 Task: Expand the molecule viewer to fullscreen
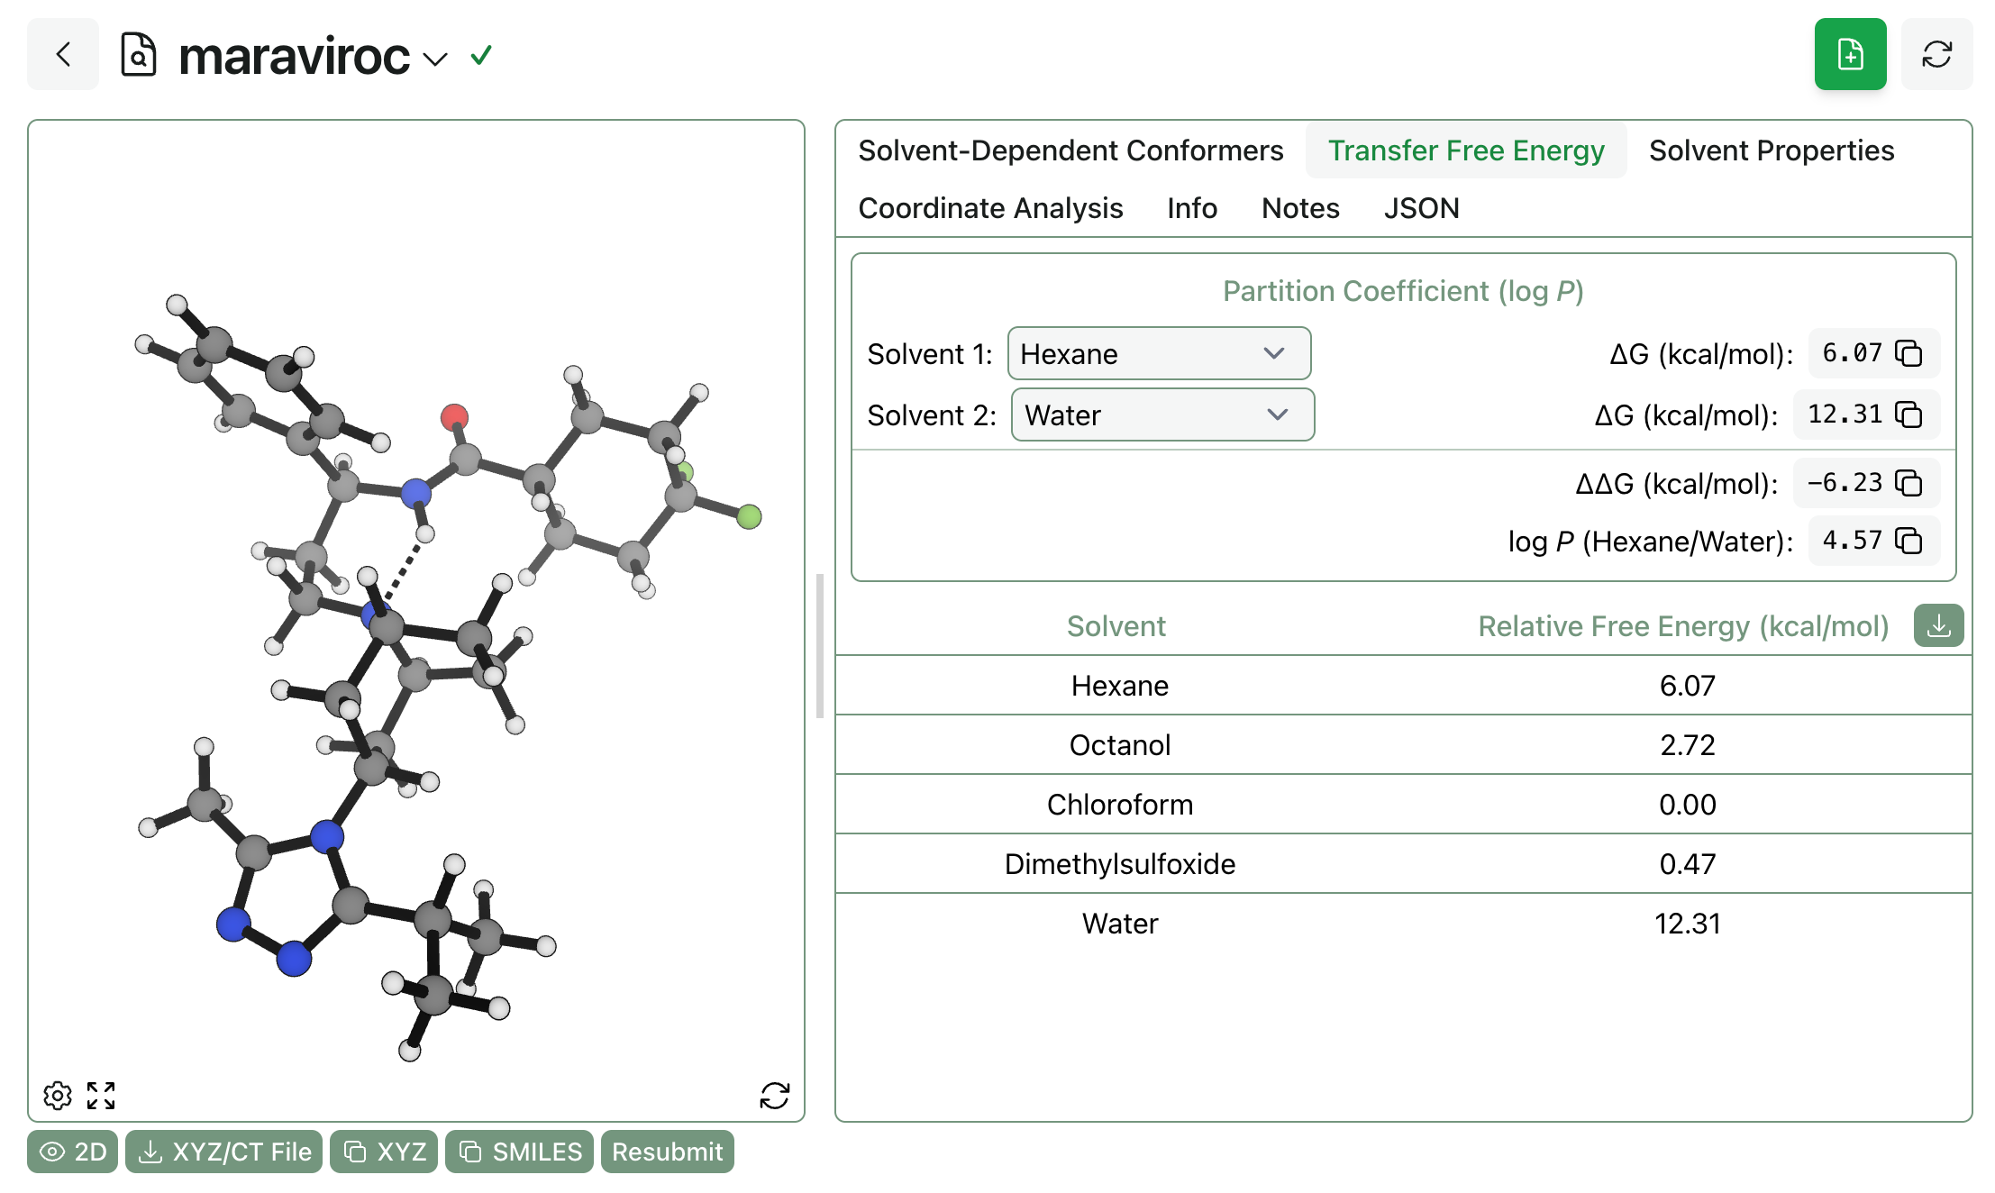tap(101, 1096)
